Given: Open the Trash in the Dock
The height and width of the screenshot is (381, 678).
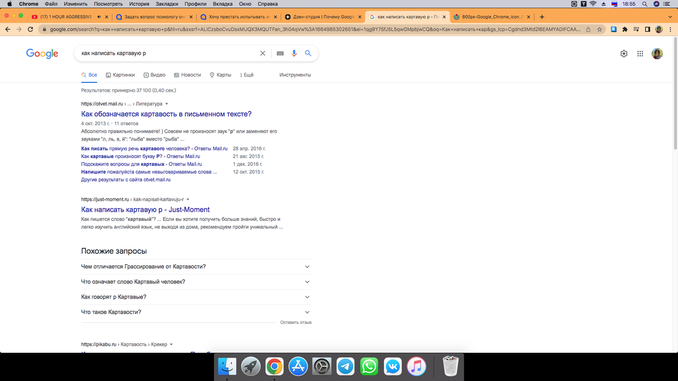Looking at the screenshot, I should point(451,367).
